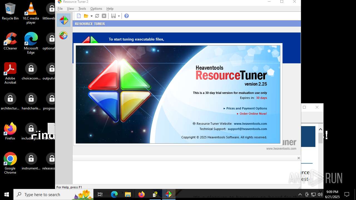356x200 pixels.
Task: Open the notification center
Action: [x=347, y=194]
